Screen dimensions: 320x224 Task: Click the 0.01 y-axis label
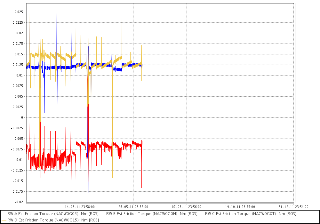click(20, 75)
